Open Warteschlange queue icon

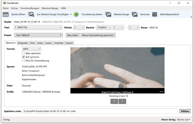point(108,14)
